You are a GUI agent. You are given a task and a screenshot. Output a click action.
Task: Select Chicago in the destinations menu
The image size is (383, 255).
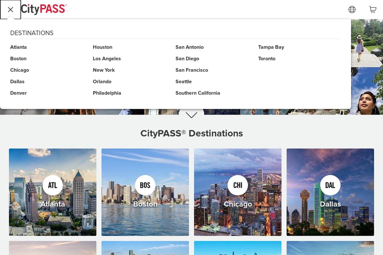[20, 70]
